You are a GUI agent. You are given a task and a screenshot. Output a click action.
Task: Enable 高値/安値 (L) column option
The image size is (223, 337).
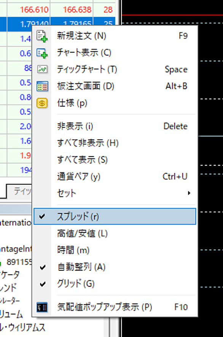coord(115,233)
